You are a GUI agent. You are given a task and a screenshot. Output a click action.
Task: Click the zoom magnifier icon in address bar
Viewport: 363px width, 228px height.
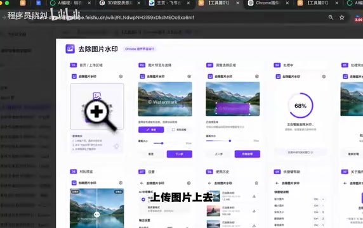(331, 17)
